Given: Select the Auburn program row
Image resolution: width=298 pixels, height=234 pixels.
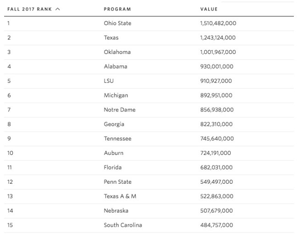Looking at the screenshot, I should [x=114, y=153].
